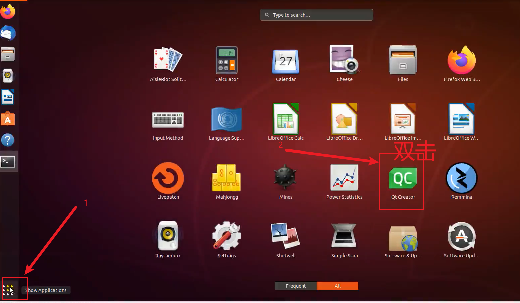Image resolution: width=520 pixels, height=303 pixels.
Task: Open Power Statistics
Action: pyautogui.click(x=344, y=177)
